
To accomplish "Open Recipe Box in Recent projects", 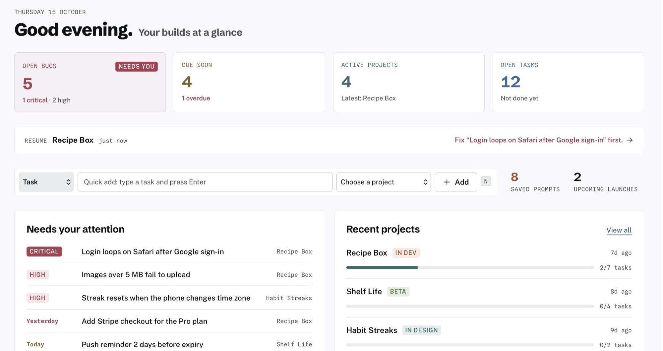I will [367, 253].
